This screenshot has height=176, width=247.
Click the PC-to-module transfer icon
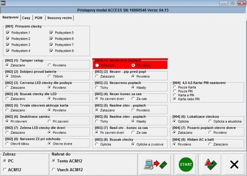[x=155, y=165]
